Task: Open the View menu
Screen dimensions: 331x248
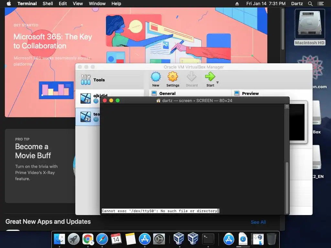Action: coord(78,4)
